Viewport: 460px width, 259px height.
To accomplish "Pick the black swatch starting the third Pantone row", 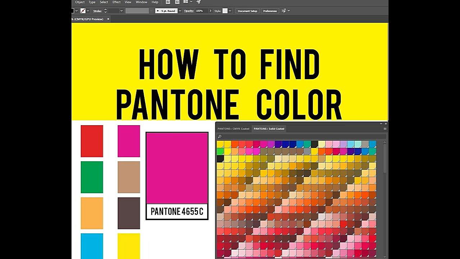I will tap(220, 159).
